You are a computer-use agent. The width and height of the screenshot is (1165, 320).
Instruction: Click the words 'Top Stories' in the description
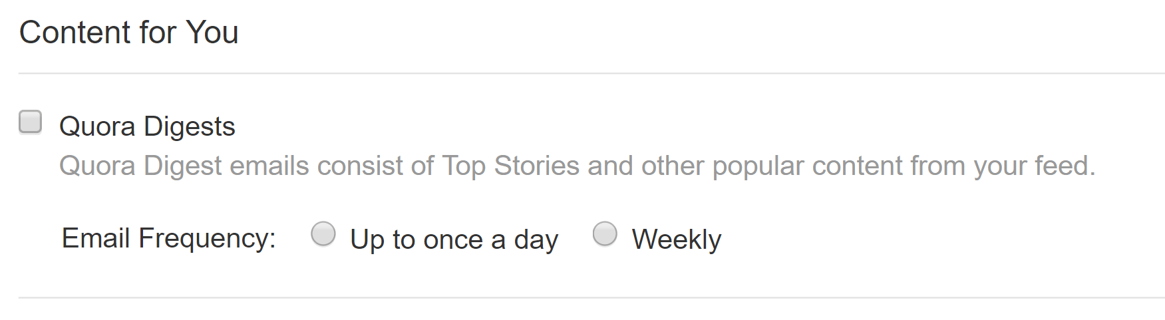click(x=510, y=166)
